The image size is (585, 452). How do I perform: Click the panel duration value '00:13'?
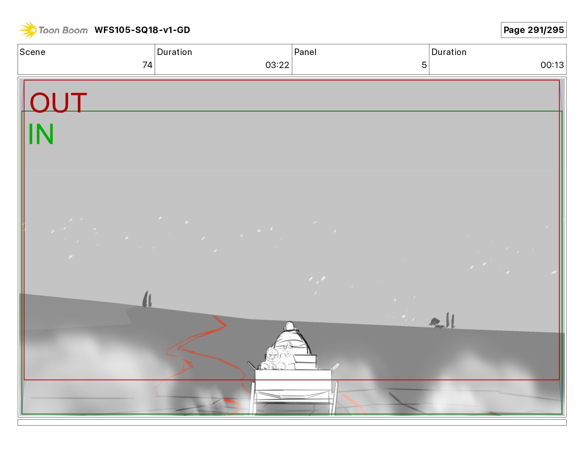pyautogui.click(x=552, y=65)
